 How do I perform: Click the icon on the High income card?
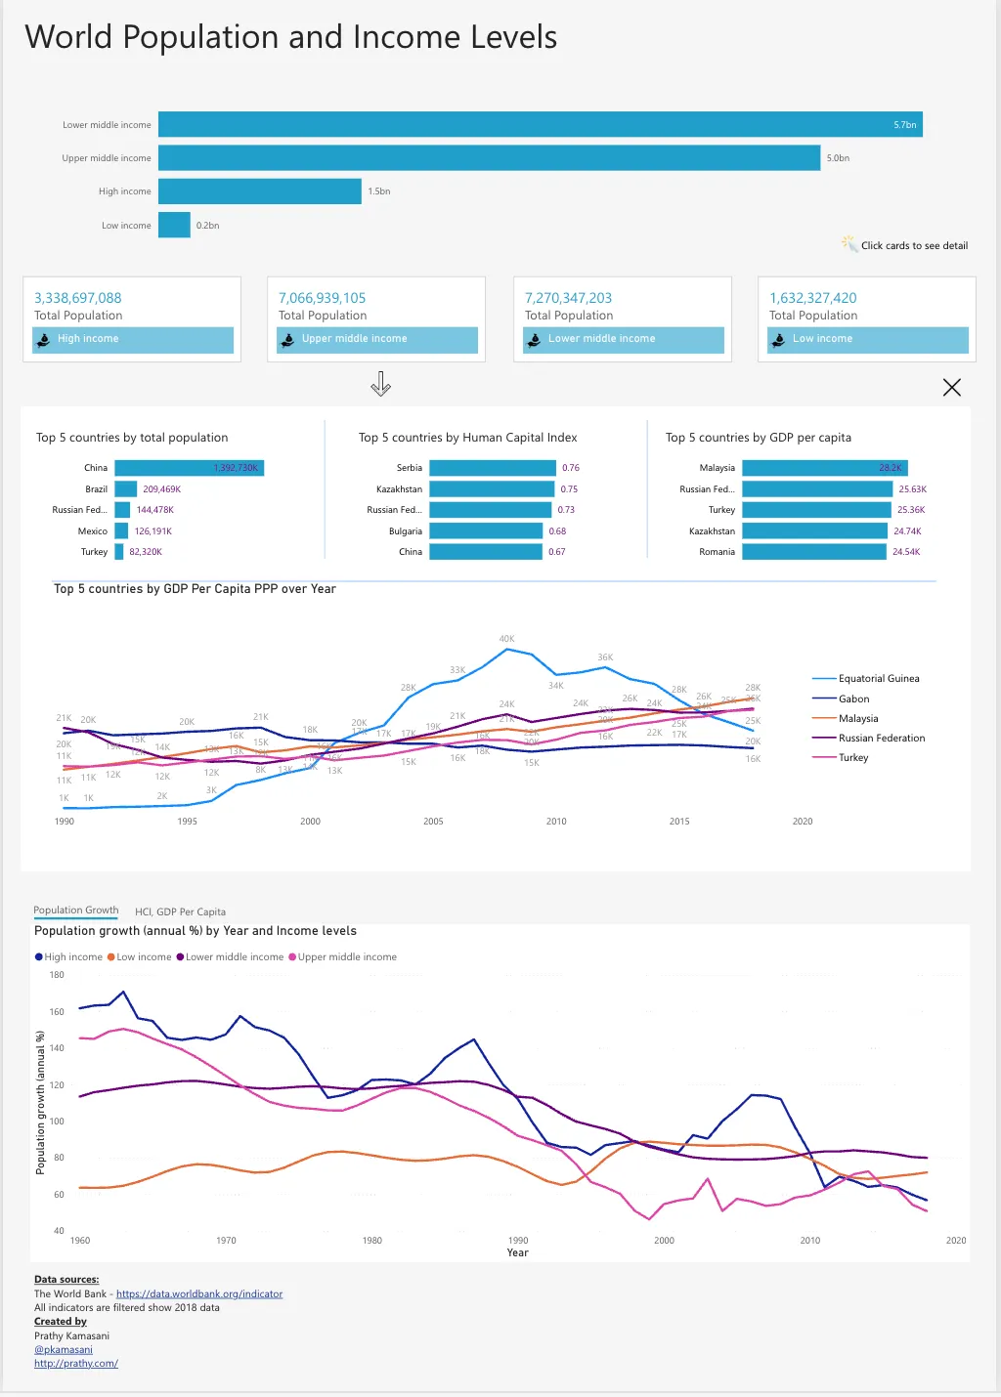point(43,340)
